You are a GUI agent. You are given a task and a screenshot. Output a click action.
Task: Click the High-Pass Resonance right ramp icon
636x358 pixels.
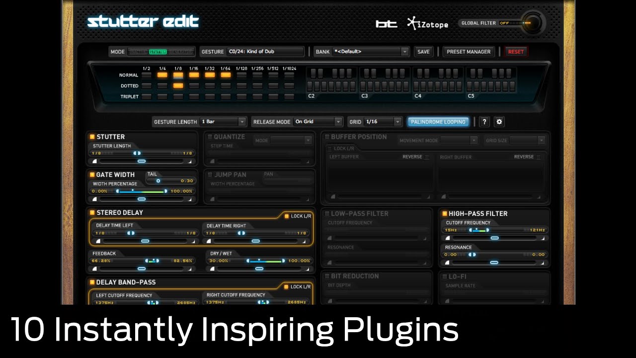pyautogui.click(x=542, y=262)
